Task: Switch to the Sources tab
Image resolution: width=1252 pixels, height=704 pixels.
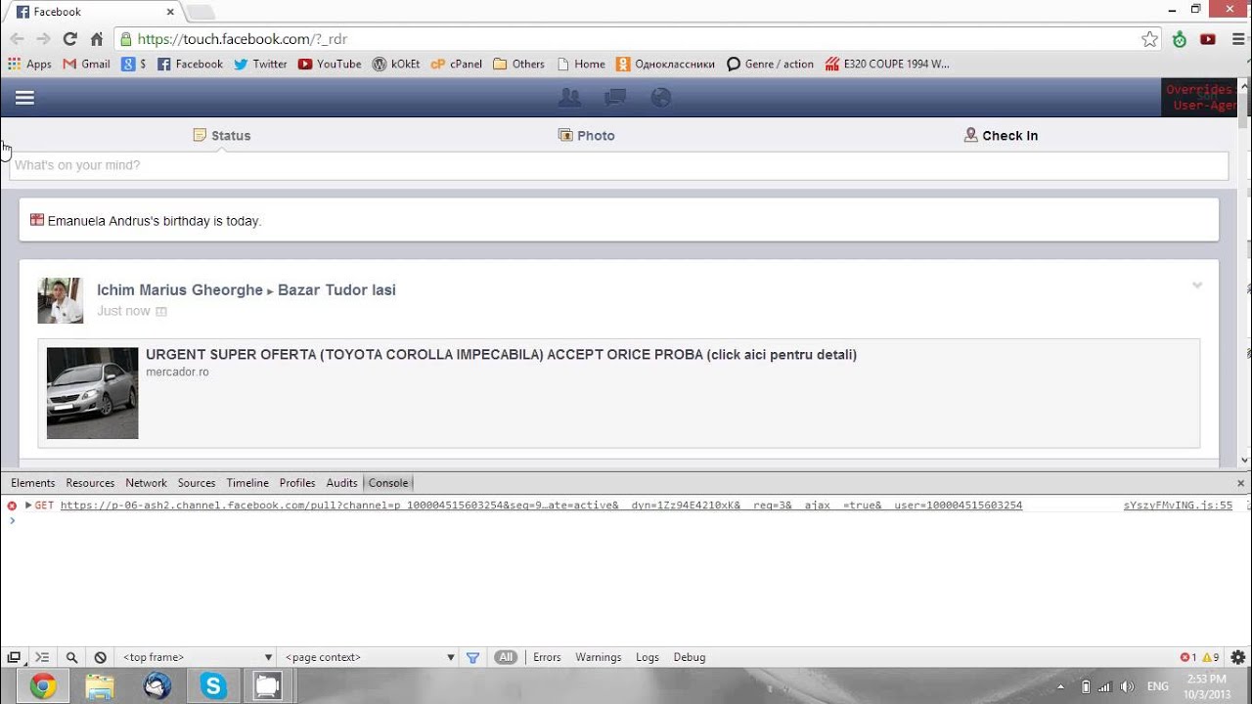Action: (196, 483)
